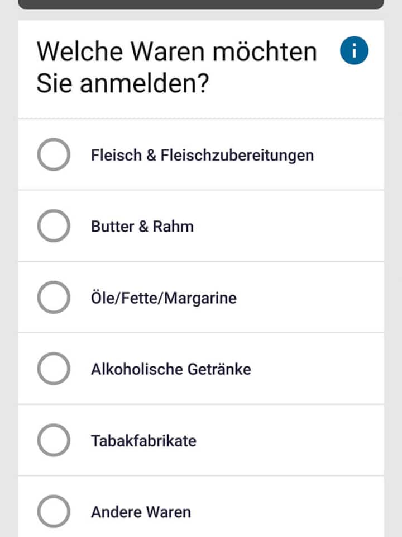Select the Fleisch & Fleischzubereitungen radio circle
This screenshot has height=537, width=402.
54,154
